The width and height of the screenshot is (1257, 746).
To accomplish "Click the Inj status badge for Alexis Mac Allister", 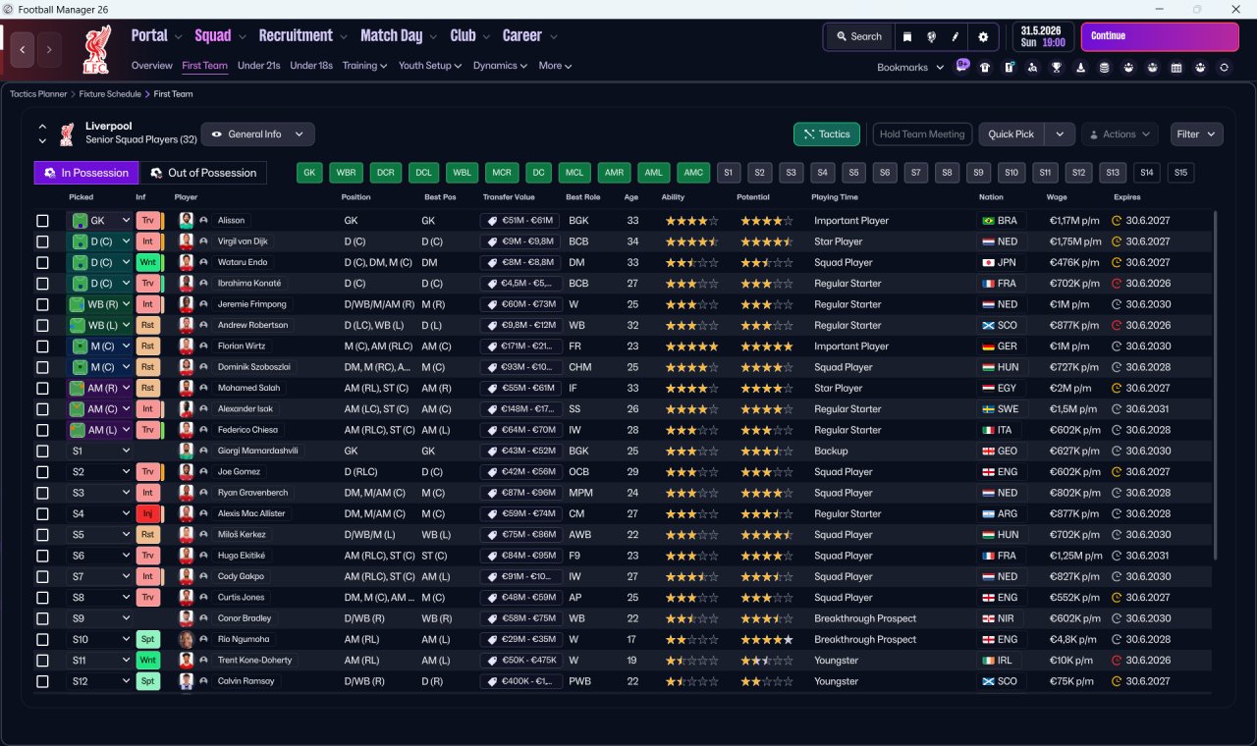I will pos(147,514).
